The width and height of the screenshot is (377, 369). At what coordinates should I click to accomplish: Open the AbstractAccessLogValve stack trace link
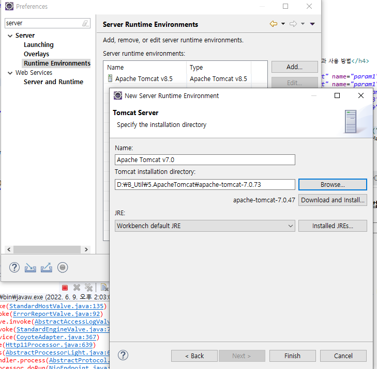tap(72, 322)
